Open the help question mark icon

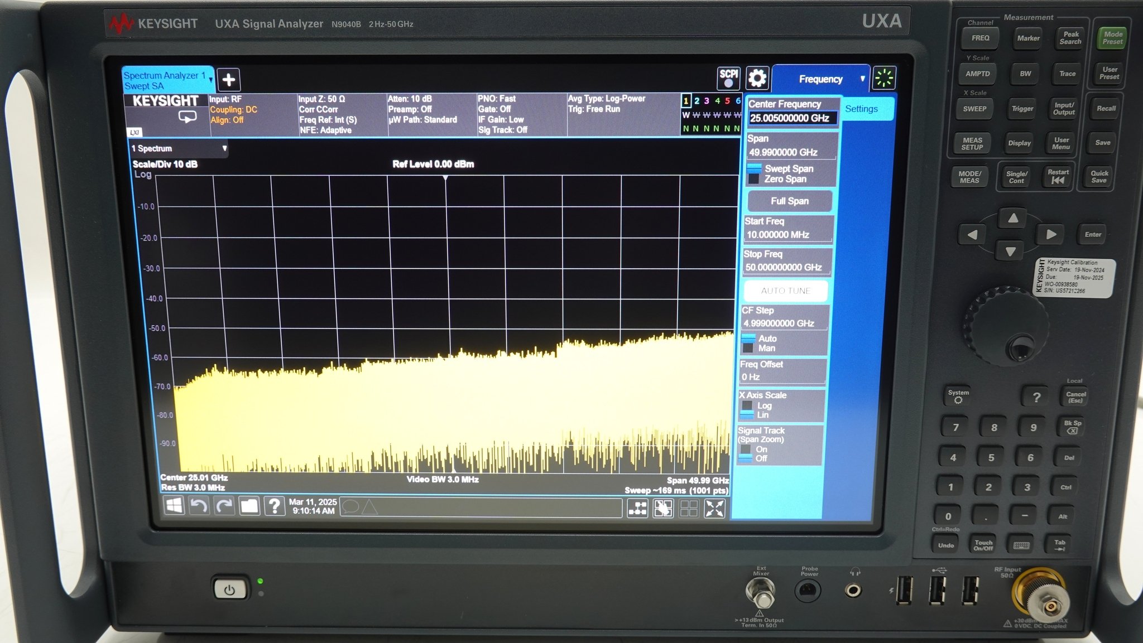[274, 506]
